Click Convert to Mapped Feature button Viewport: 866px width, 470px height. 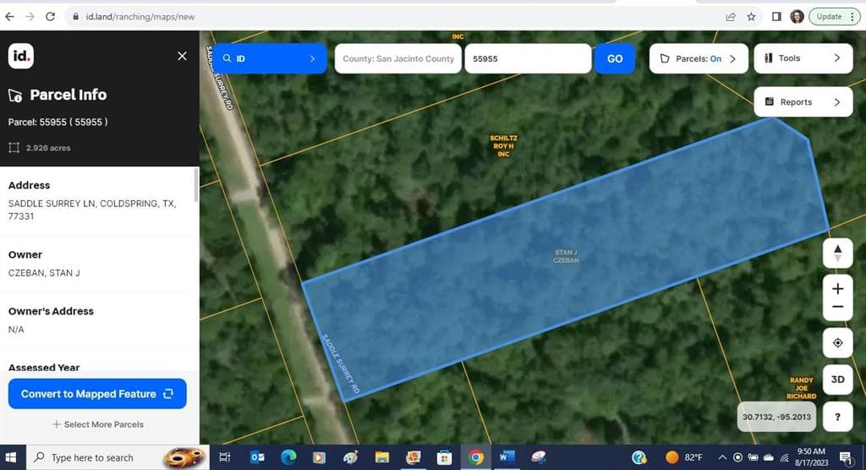pyautogui.click(x=97, y=394)
